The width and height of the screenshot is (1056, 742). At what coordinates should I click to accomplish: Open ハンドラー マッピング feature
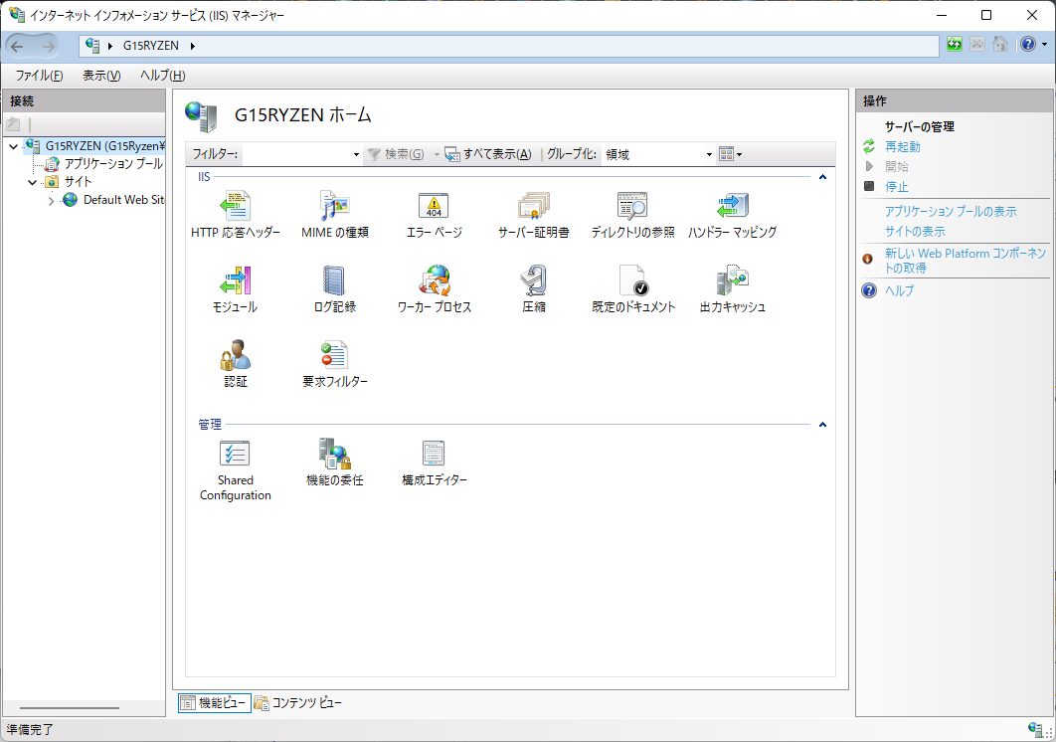732,216
